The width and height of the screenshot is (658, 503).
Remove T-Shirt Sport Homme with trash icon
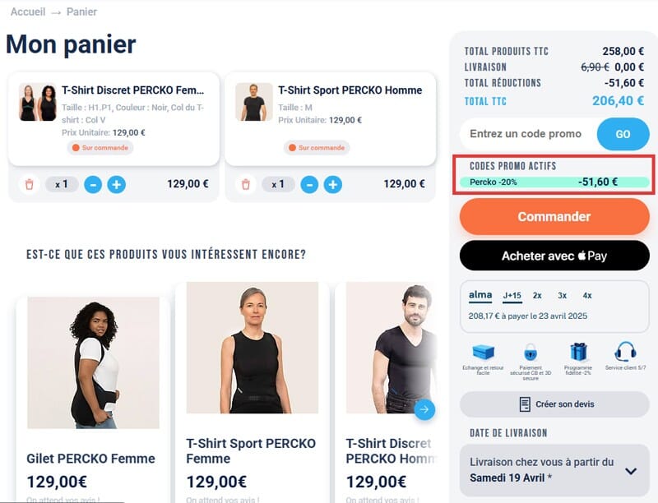coord(246,184)
